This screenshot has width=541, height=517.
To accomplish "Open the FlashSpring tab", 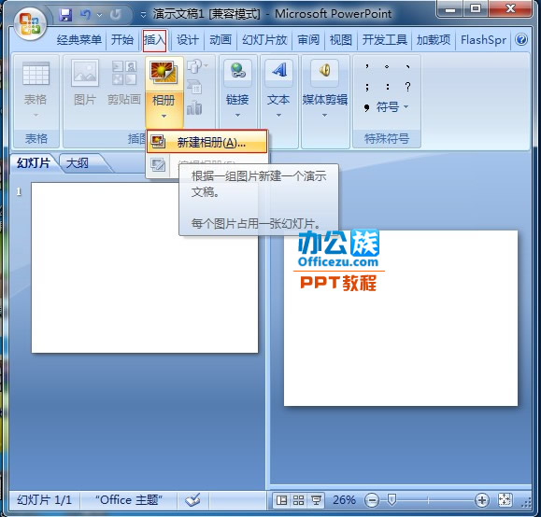I will 483,40.
